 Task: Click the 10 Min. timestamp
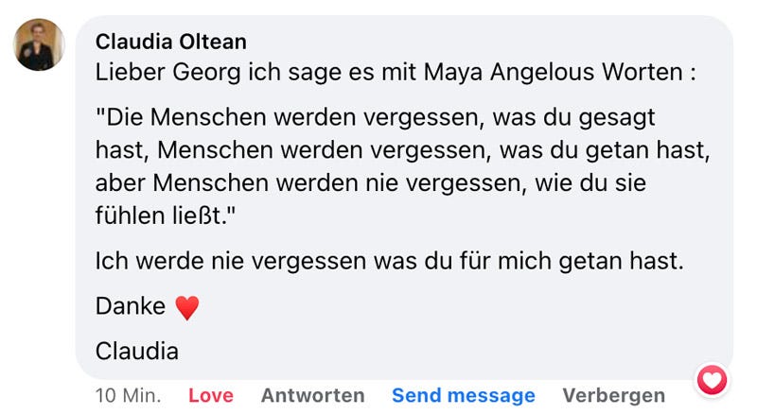(x=128, y=395)
